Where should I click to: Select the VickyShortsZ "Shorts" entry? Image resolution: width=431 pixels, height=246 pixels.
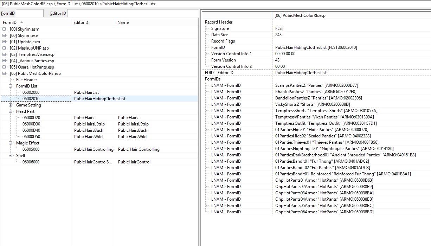pos(313,104)
